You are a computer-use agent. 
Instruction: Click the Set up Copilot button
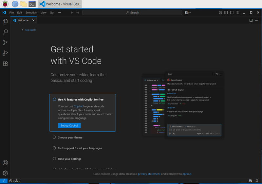(69, 125)
